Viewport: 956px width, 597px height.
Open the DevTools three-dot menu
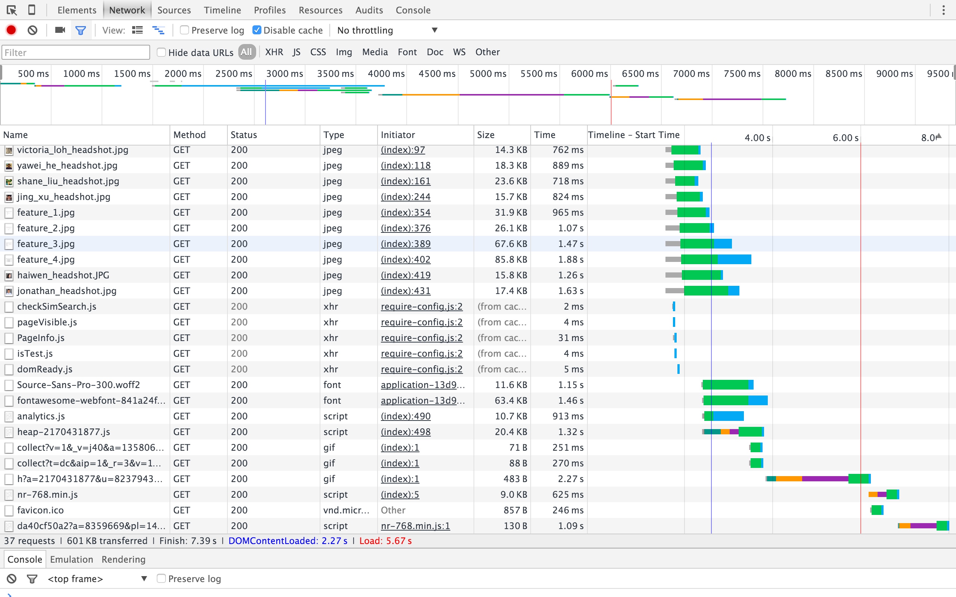tap(943, 10)
